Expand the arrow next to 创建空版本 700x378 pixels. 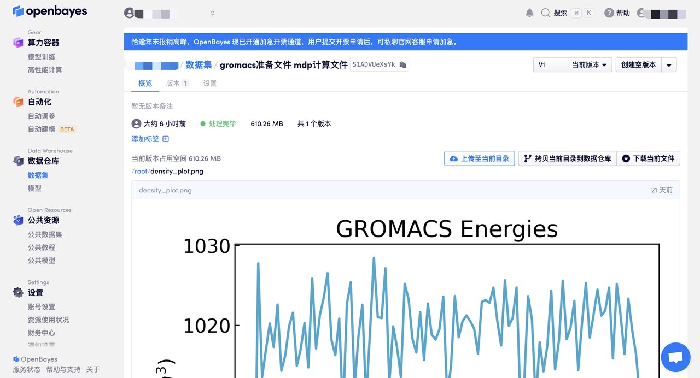coord(669,65)
